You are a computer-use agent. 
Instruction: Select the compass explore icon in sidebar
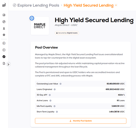tap(4, 22)
